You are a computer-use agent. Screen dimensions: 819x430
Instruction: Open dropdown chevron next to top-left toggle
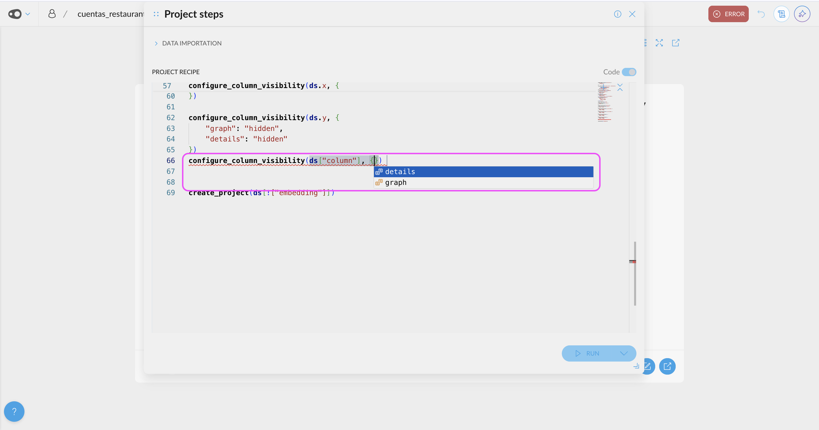28,14
